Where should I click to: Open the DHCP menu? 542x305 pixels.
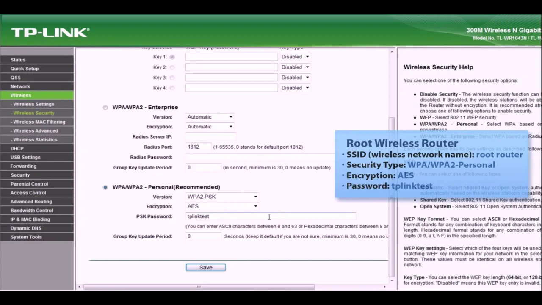pyautogui.click(x=37, y=149)
